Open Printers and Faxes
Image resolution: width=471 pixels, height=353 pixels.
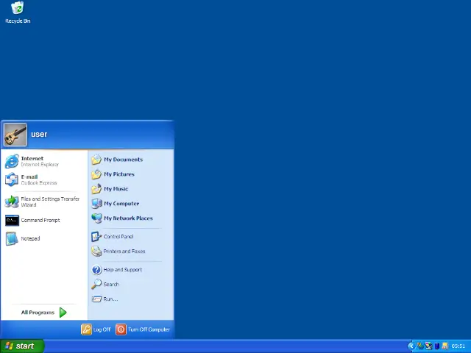[x=131, y=252]
